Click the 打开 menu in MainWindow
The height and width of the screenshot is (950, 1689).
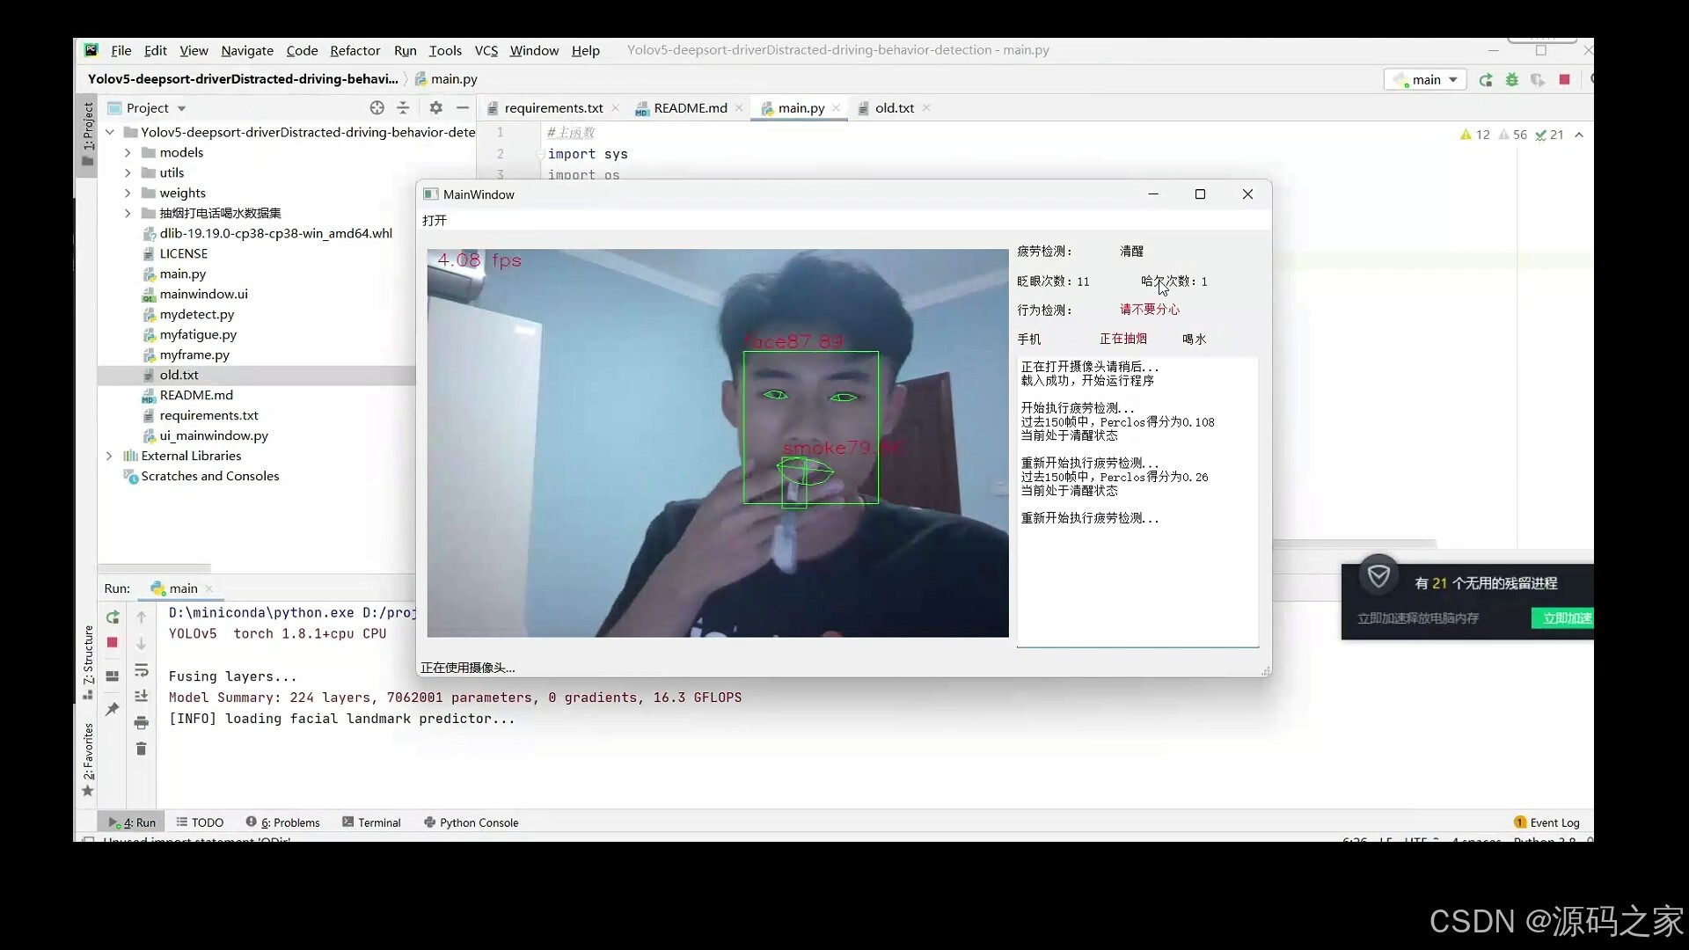click(x=435, y=221)
